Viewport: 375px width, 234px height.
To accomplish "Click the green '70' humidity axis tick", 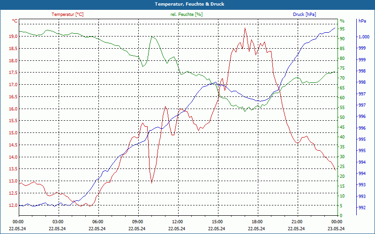I will click(342, 78).
